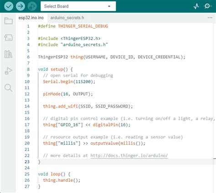Click the Select Board dropdown arrow
The height and width of the screenshot is (193, 216).
click(x=109, y=6)
